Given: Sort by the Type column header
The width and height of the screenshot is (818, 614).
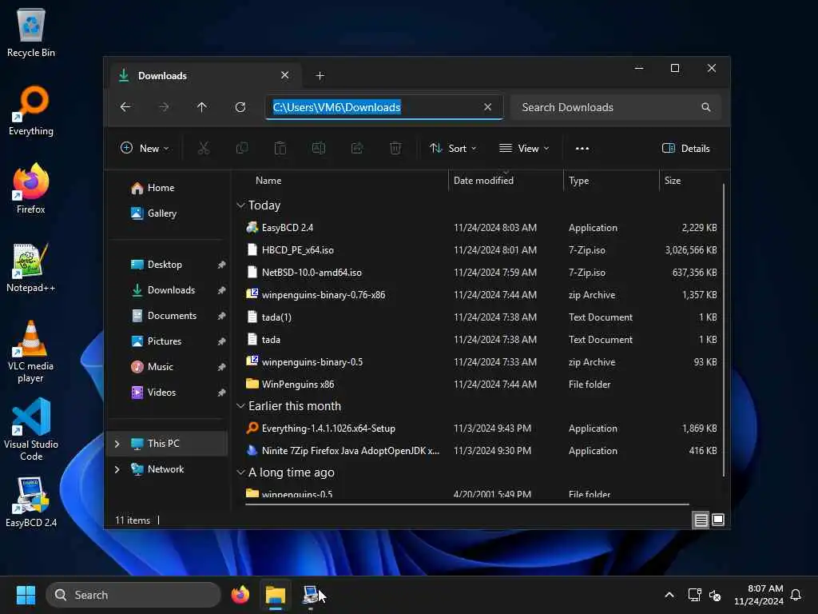Looking at the screenshot, I should click(578, 180).
